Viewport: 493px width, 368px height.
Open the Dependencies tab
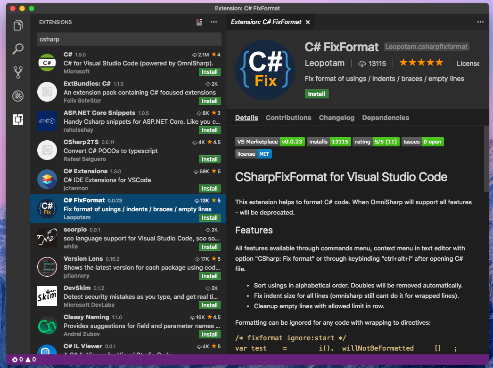pyautogui.click(x=386, y=118)
